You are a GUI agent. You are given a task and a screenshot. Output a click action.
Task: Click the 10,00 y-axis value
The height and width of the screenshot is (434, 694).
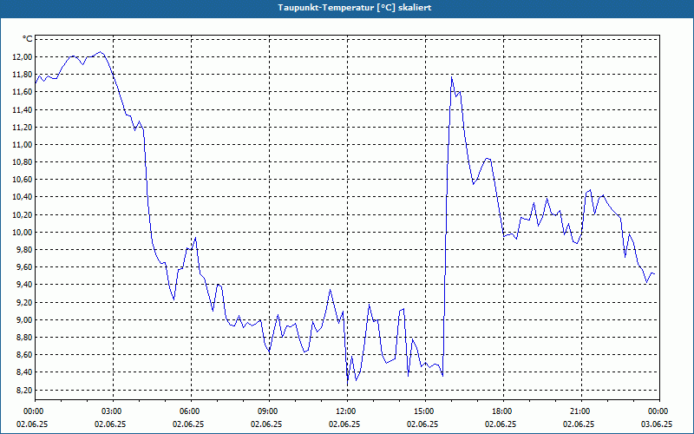tap(23, 233)
